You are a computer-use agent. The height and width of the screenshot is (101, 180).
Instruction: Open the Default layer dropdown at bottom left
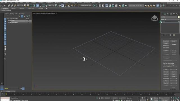tap(12, 89)
